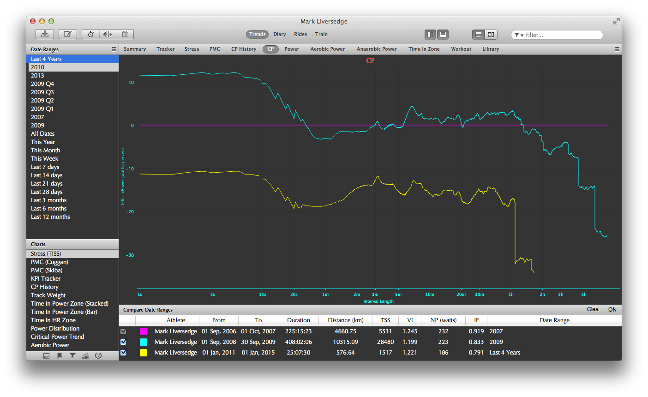
Task: Sort by the TSS column header
Action: click(x=385, y=320)
